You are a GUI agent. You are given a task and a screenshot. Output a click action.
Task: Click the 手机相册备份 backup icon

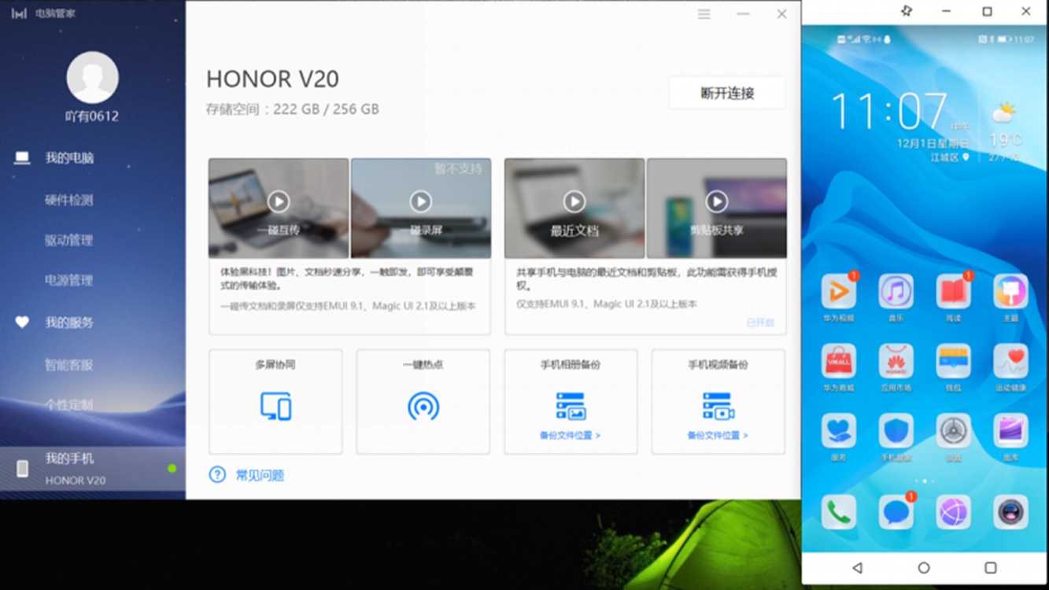point(571,406)
